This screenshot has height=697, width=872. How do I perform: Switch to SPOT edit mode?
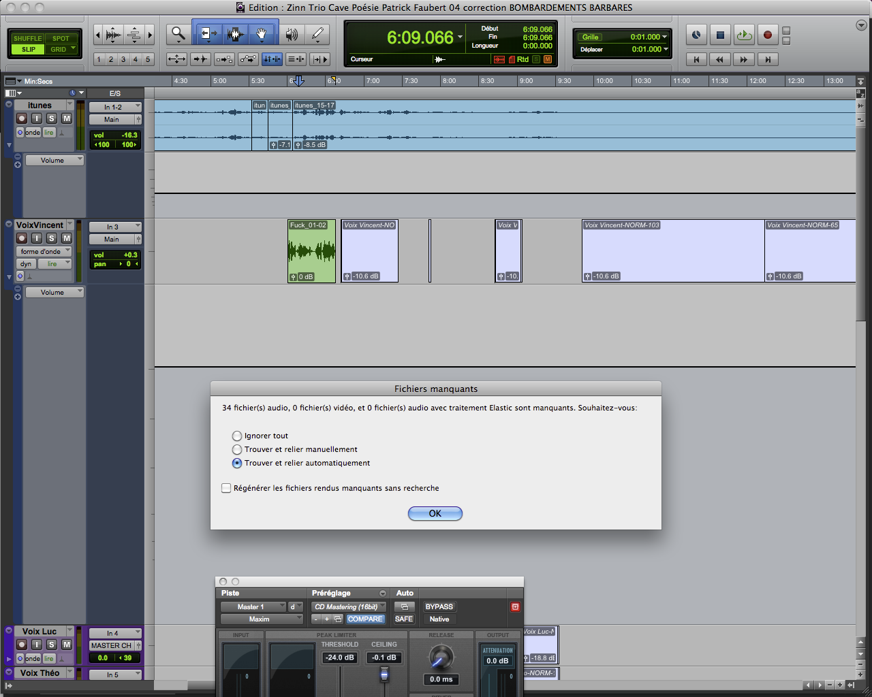pos(61,38)
